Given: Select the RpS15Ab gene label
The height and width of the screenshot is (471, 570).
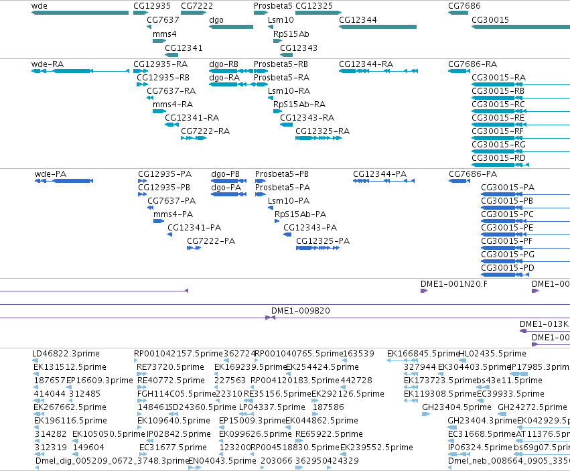Looking at the screenshot, I should point(291,33).
